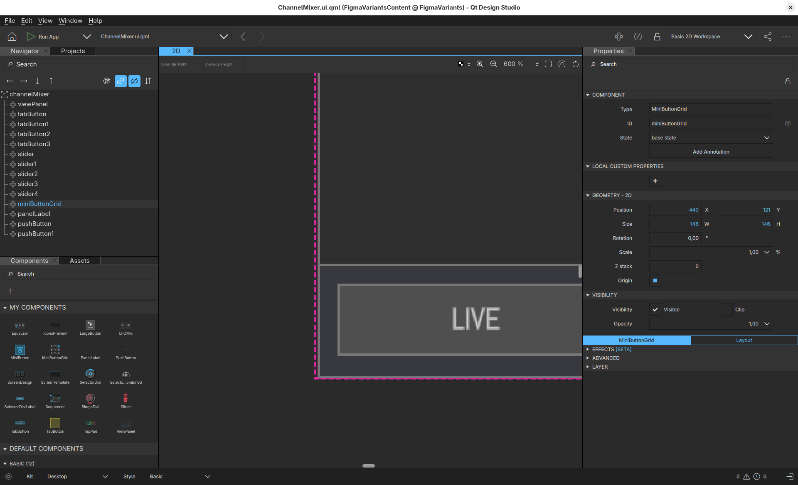
Task: Click the share icon in top toolbar
Action: tap(768, 37)
